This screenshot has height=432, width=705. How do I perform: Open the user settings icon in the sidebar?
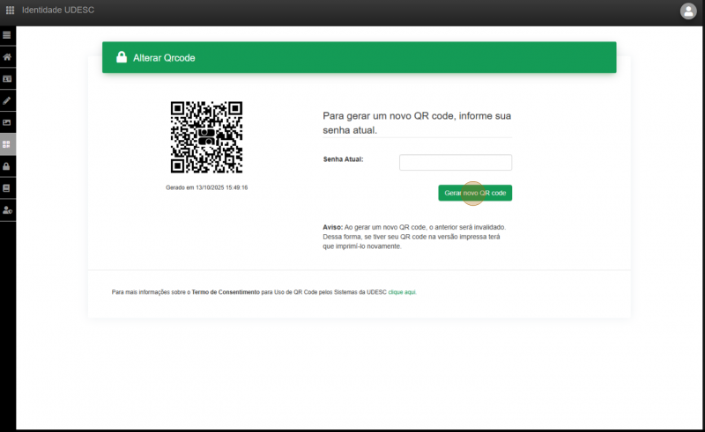tap(7, 209)
